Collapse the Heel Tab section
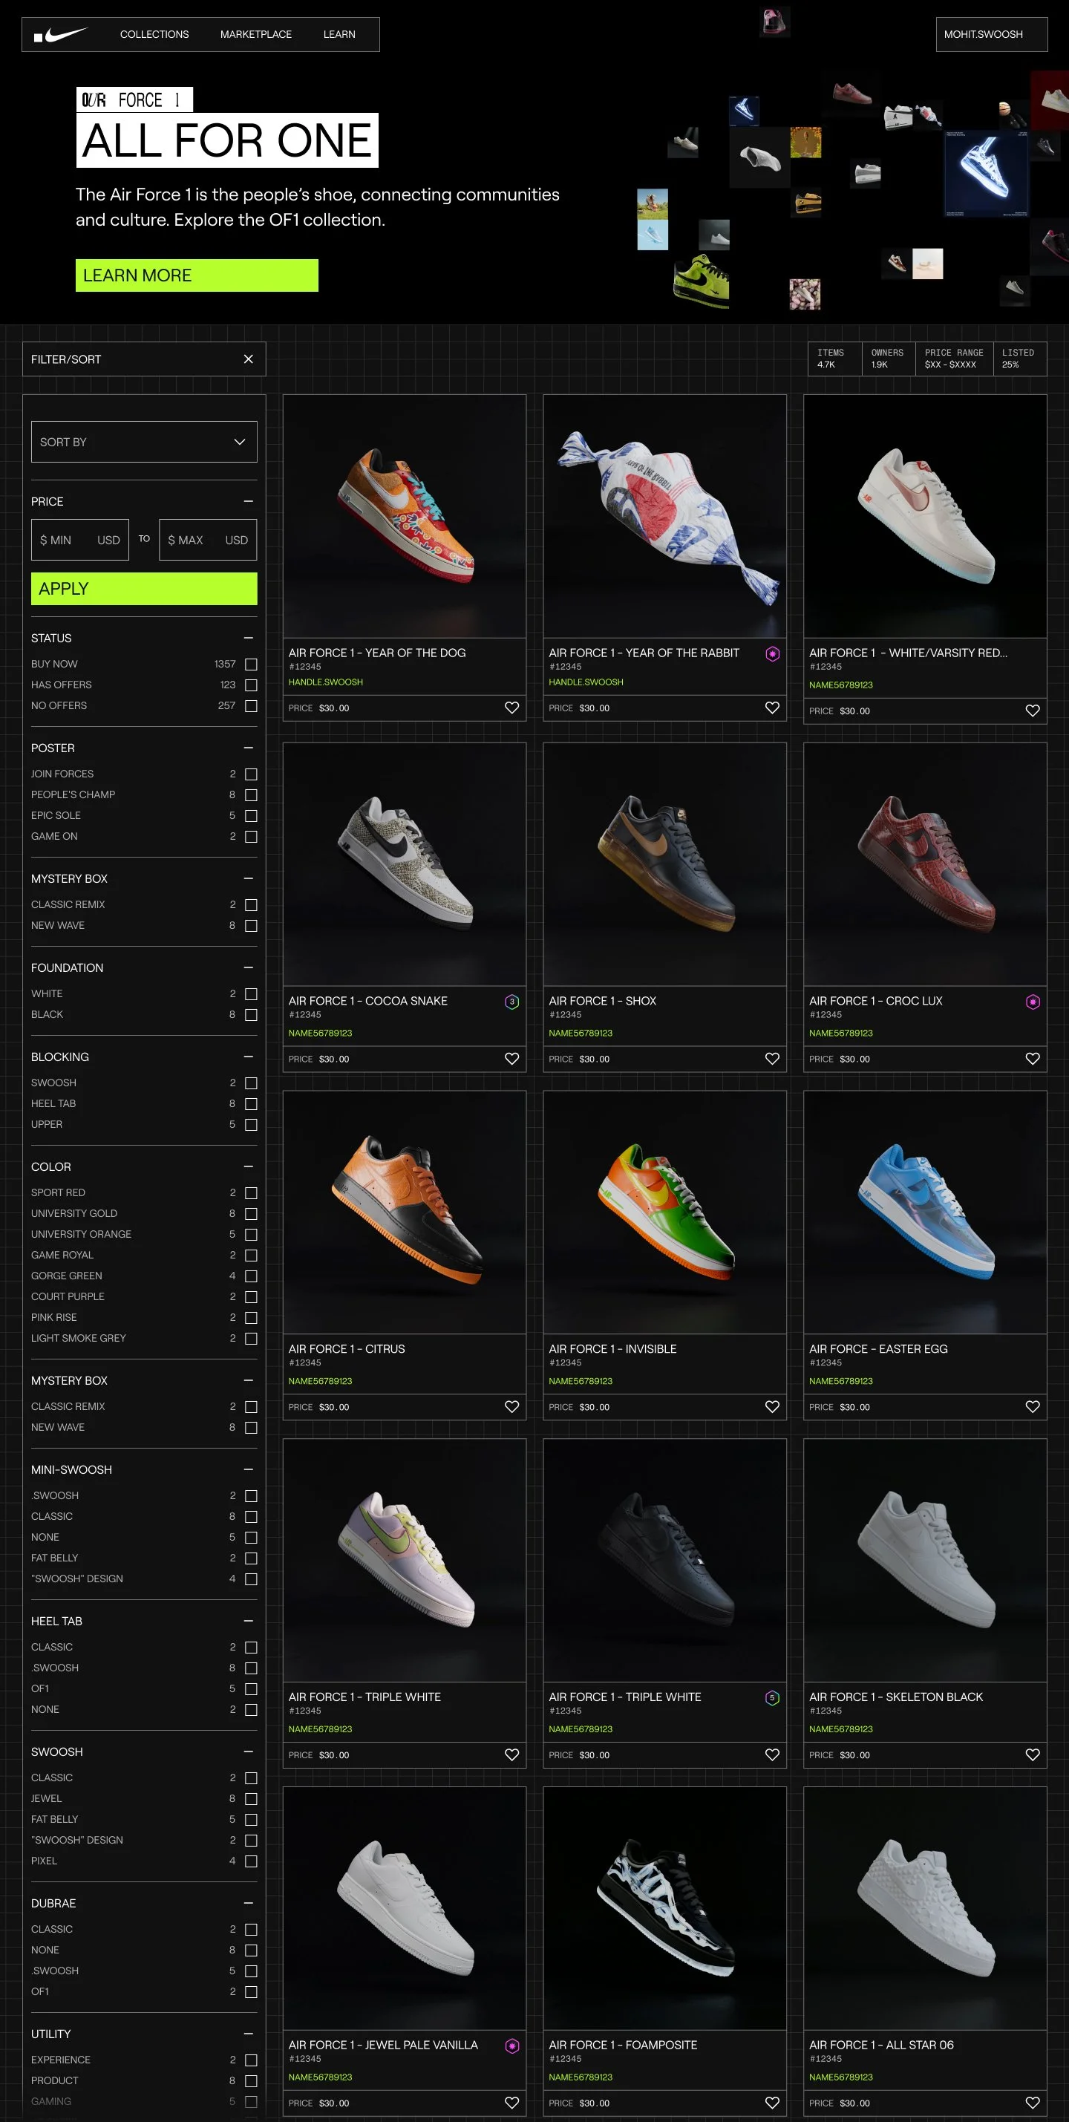 tap(249, 1621)
